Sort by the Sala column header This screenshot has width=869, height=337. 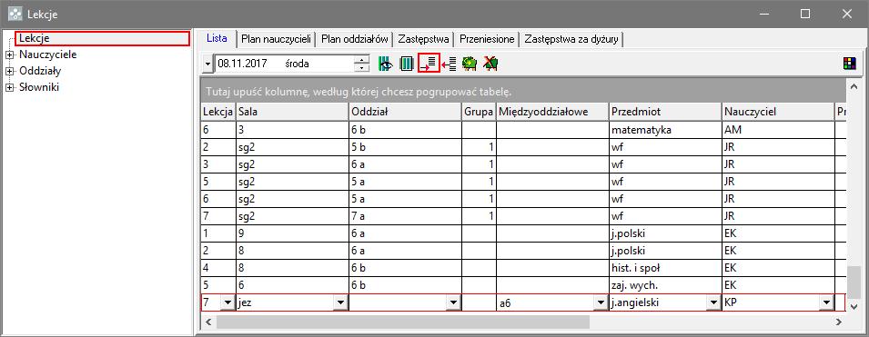pyautogui.click(x=292, y=112)
